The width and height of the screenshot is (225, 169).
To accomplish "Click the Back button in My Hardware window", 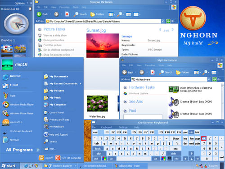I will click(x=128, y=73).
